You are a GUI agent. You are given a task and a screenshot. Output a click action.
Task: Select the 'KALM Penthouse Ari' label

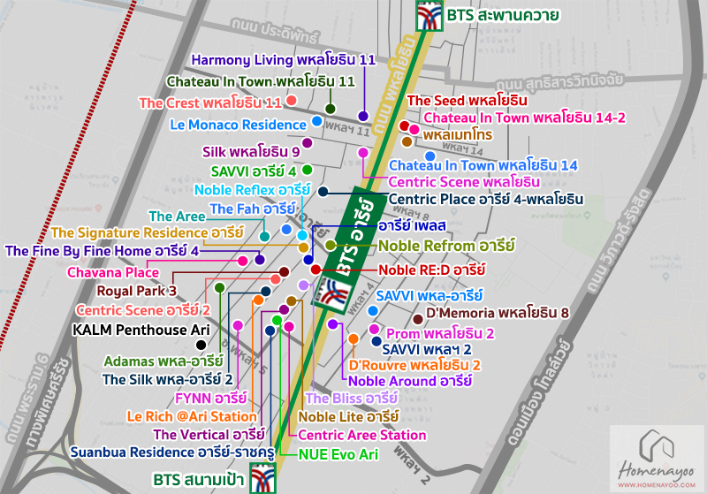point(141,330)
